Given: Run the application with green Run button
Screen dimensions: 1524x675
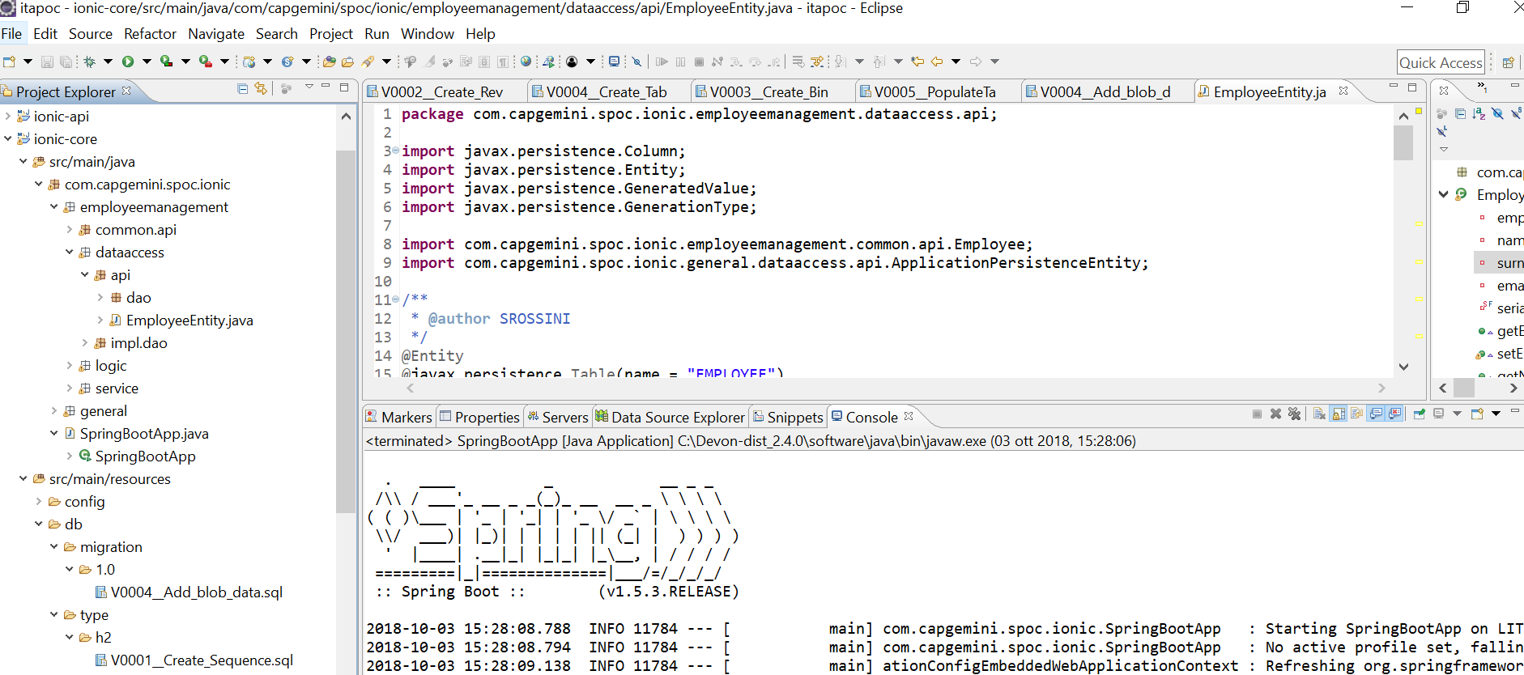Looking at the screenshot, I should point(128,62).
